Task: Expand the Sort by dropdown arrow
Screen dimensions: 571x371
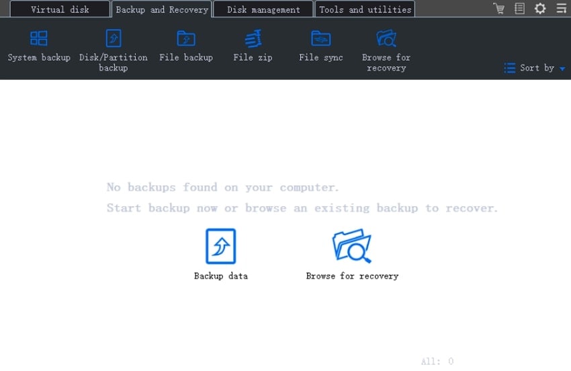Action: [x=562, y=69]
